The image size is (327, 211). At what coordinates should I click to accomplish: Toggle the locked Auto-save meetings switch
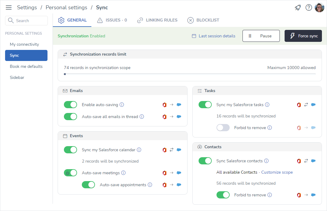point(70,173)
